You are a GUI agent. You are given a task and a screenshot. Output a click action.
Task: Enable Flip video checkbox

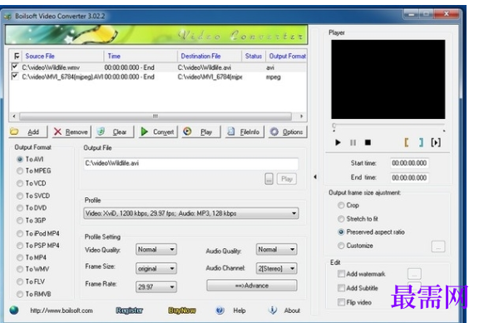pyautogui.click(x=342, y=302)
